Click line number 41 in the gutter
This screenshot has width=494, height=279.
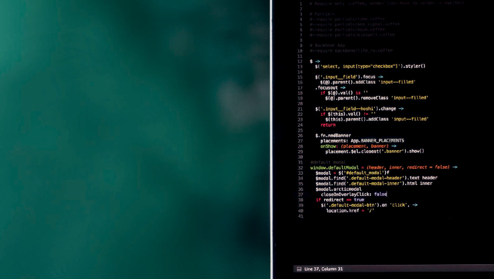click(300, 216)
